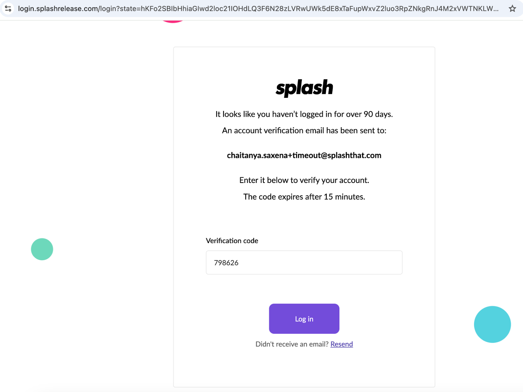Screen dimensions: 523x392
Task: Click the Resend link
Action: pos(342,344)
